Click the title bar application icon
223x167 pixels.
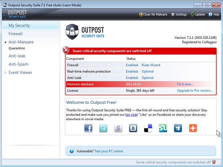pos(5,5)
